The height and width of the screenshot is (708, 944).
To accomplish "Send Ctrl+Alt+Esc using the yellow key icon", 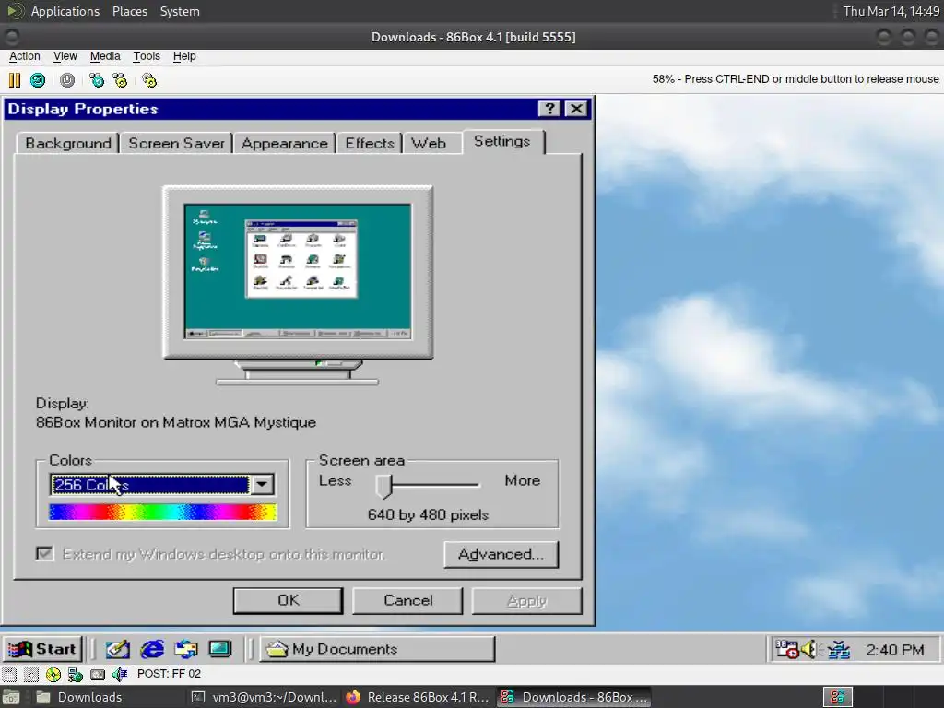I will (121, 80).
